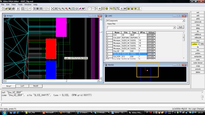Screen dimensions: 205x115
Task: Click the Save floppy disk icon
Action: tap(10, 9)
